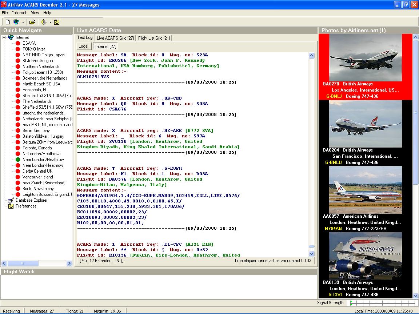Click the globe icon of the Internet node
This screenshot has width=419, height=314.
tap(11, 37)
